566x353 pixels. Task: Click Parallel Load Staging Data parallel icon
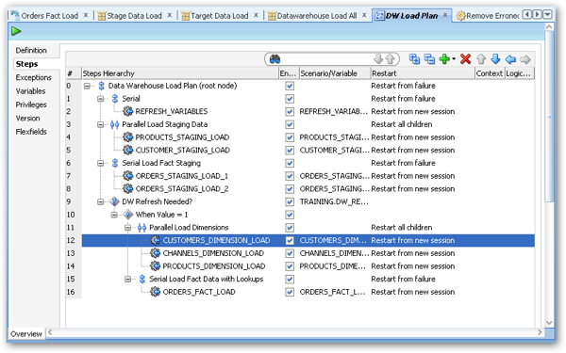[x=114, y=124]
